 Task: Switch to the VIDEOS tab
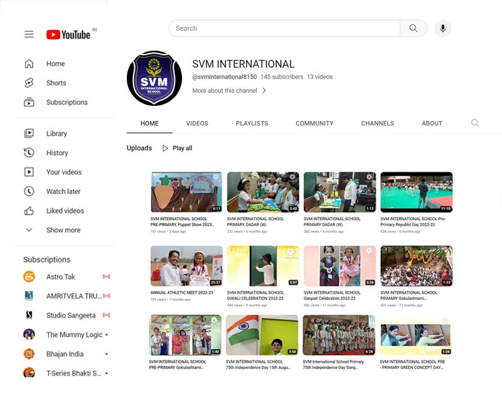[x=197, y=123]
